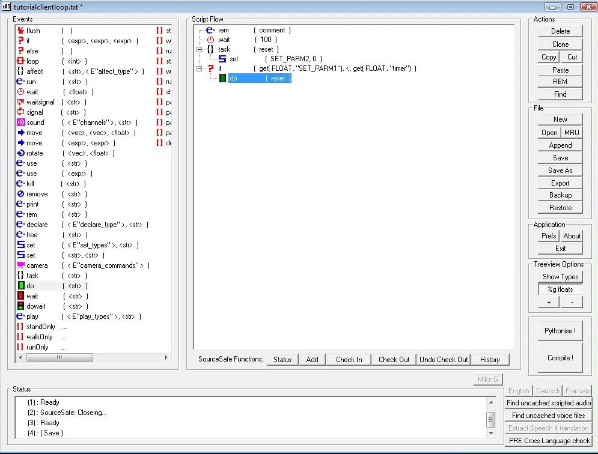Click the green do icon in Script Flow
This screenshot has height=454, width=598.
(223, 78)
